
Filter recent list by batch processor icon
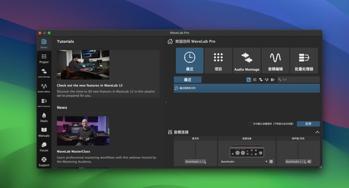click(x=273, y=80)
